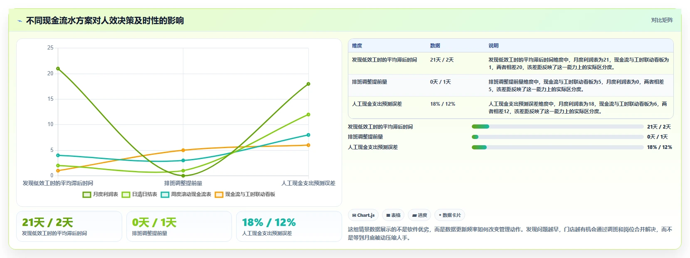Click the x-axis label 发现低效工时的平均滞后时间

click(58, 183)
